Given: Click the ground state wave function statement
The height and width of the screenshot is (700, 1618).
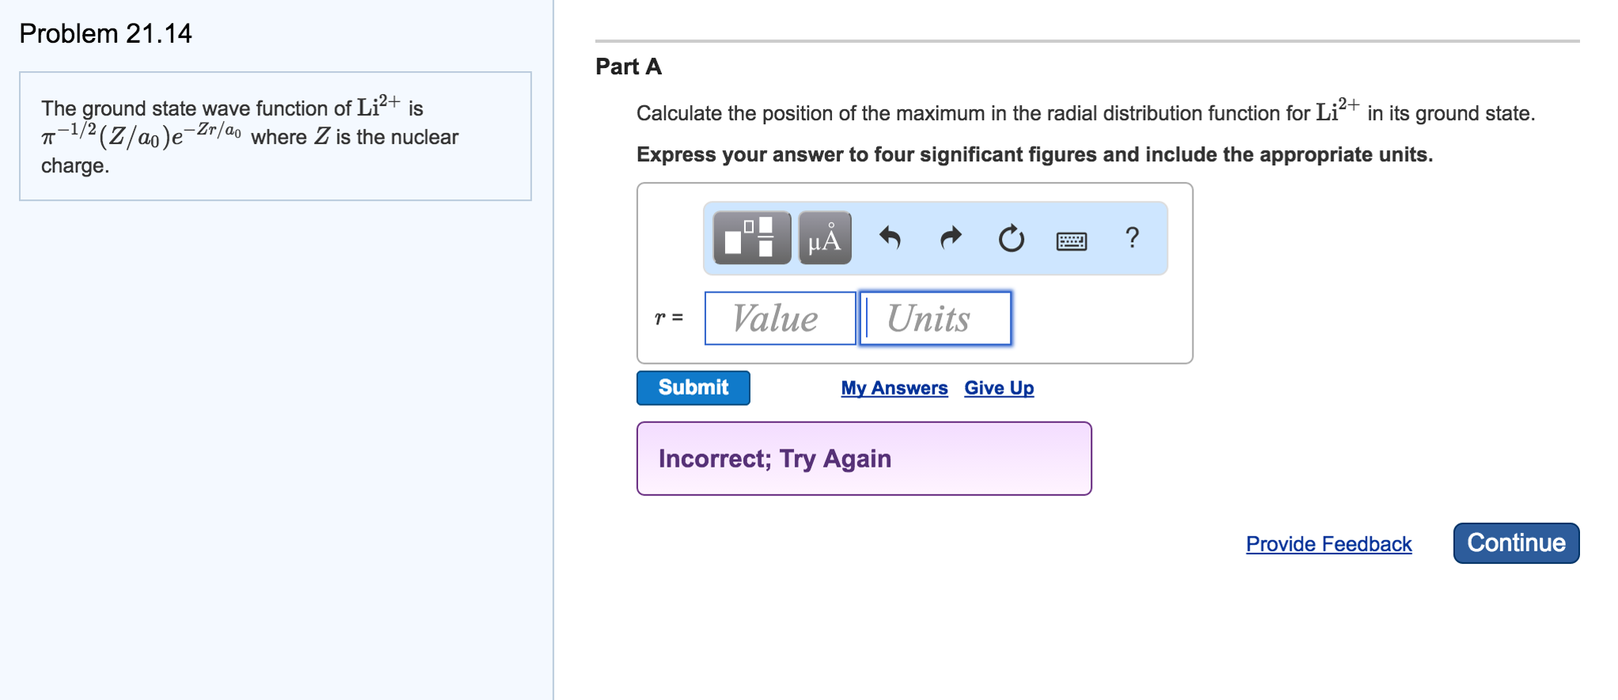Looking at the screenshot, I should (250, 136).
